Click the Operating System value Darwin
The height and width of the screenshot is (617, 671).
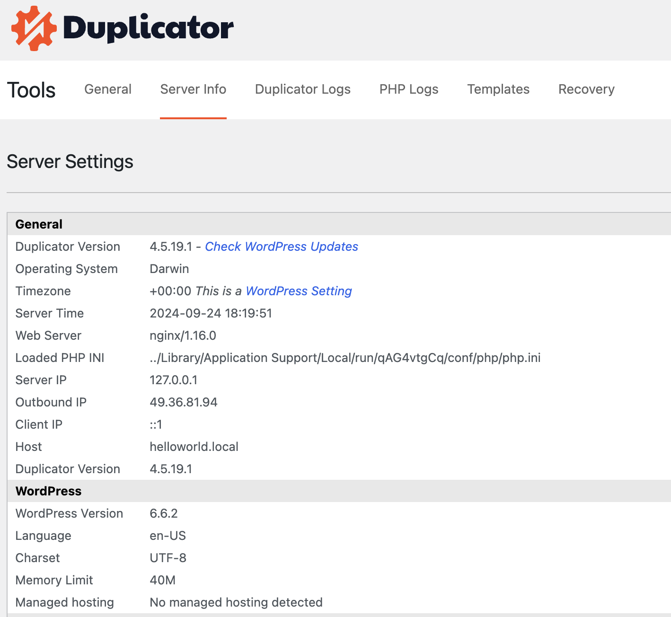[x=169, y=269]
